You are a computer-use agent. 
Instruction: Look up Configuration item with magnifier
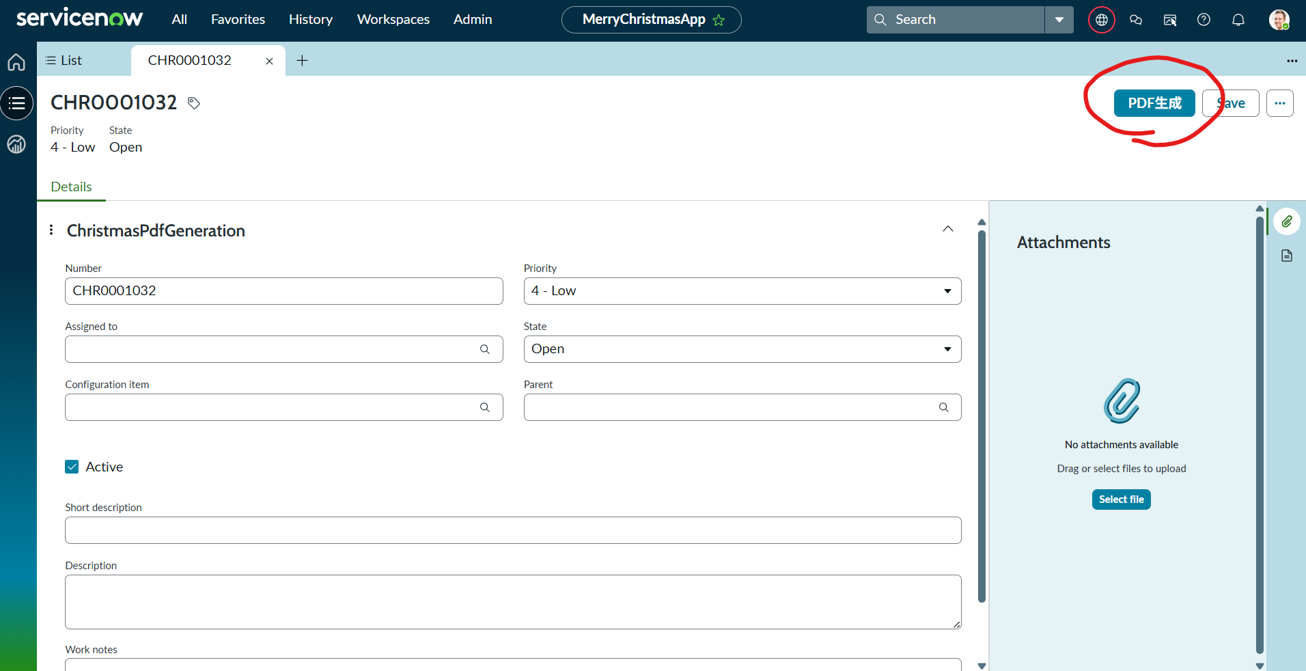485,407
